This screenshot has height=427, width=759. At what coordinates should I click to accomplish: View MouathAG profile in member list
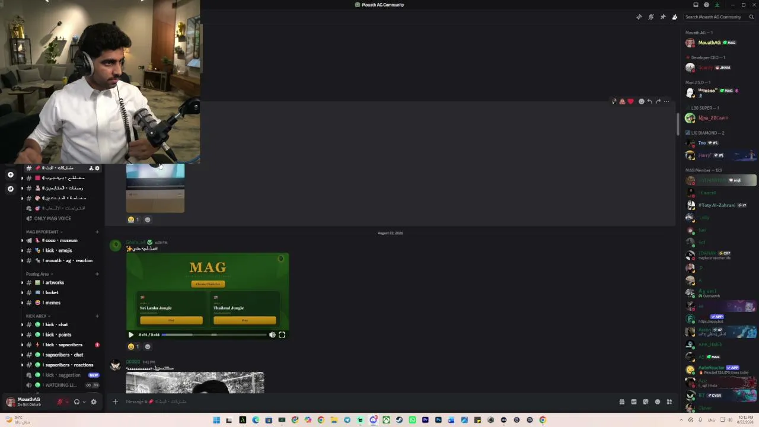[x=720, y=43]
